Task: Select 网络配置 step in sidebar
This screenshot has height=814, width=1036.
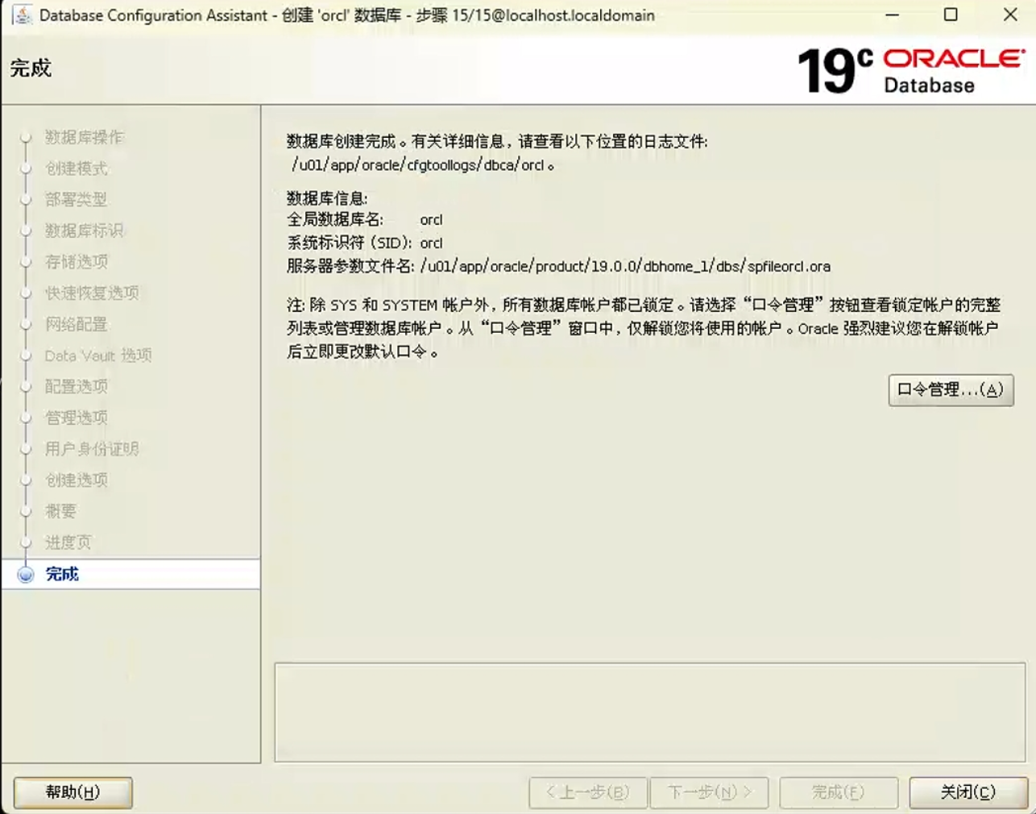Action: coord(77,324)
